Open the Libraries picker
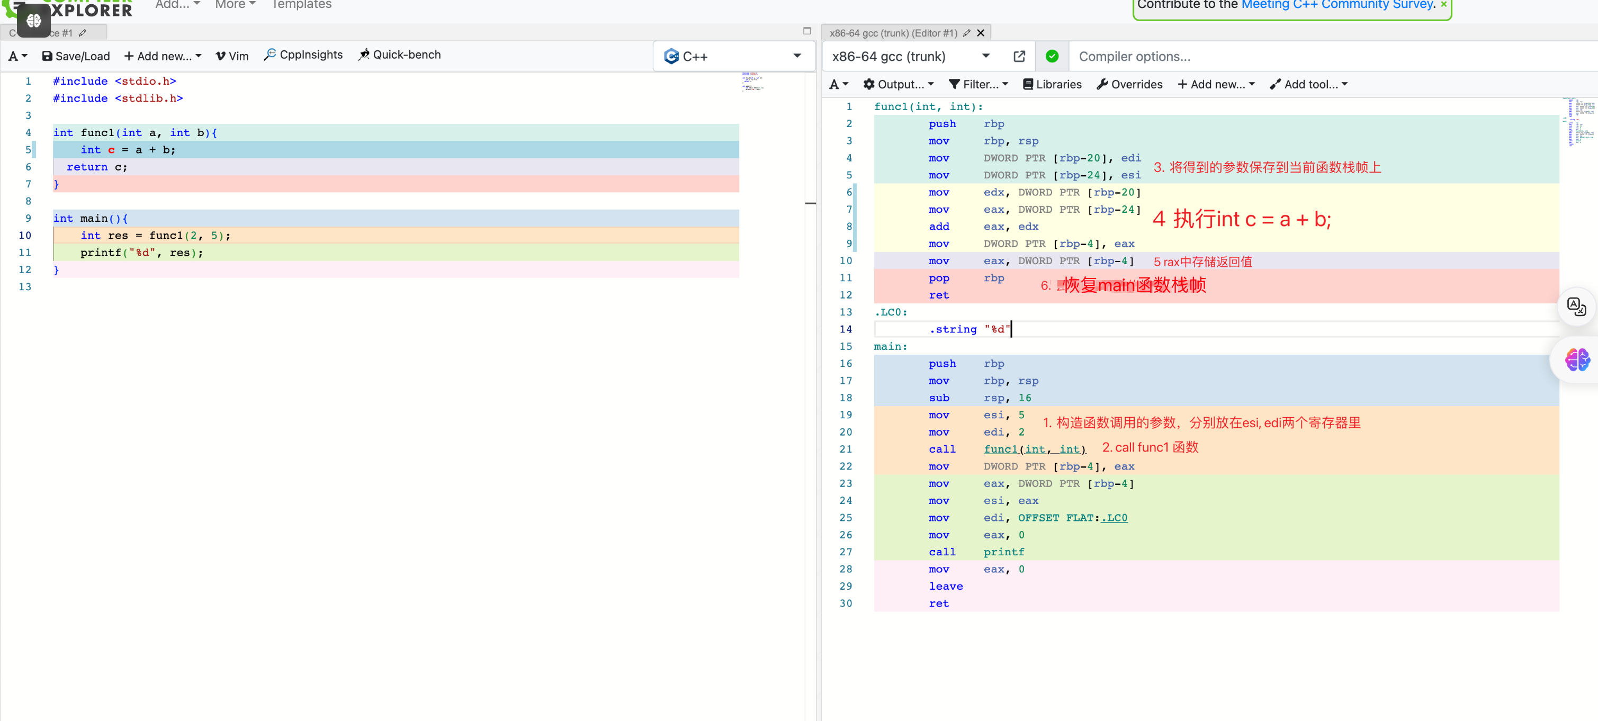The height and width of the screenshot is (721, 1598). 1052,84
